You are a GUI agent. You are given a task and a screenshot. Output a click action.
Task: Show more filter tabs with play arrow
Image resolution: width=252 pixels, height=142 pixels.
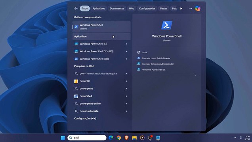181,8
